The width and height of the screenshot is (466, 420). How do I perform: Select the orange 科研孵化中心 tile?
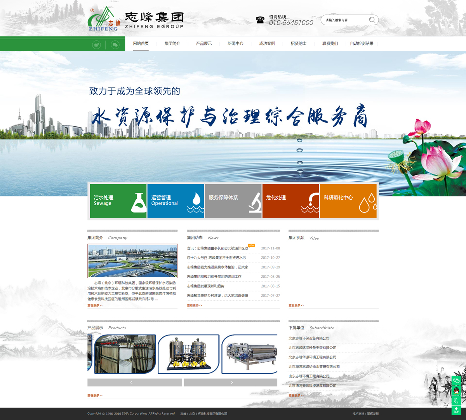coord(348,201)
